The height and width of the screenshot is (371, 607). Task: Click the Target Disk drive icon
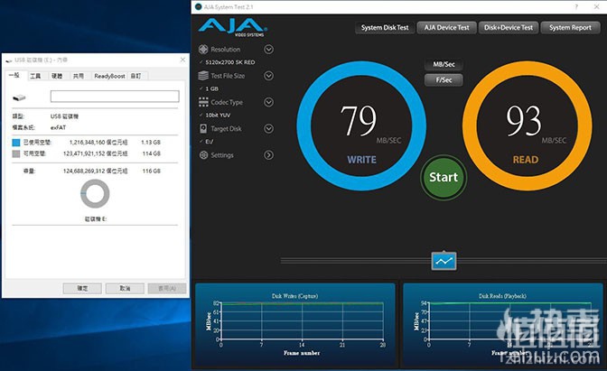pos(203,128)
